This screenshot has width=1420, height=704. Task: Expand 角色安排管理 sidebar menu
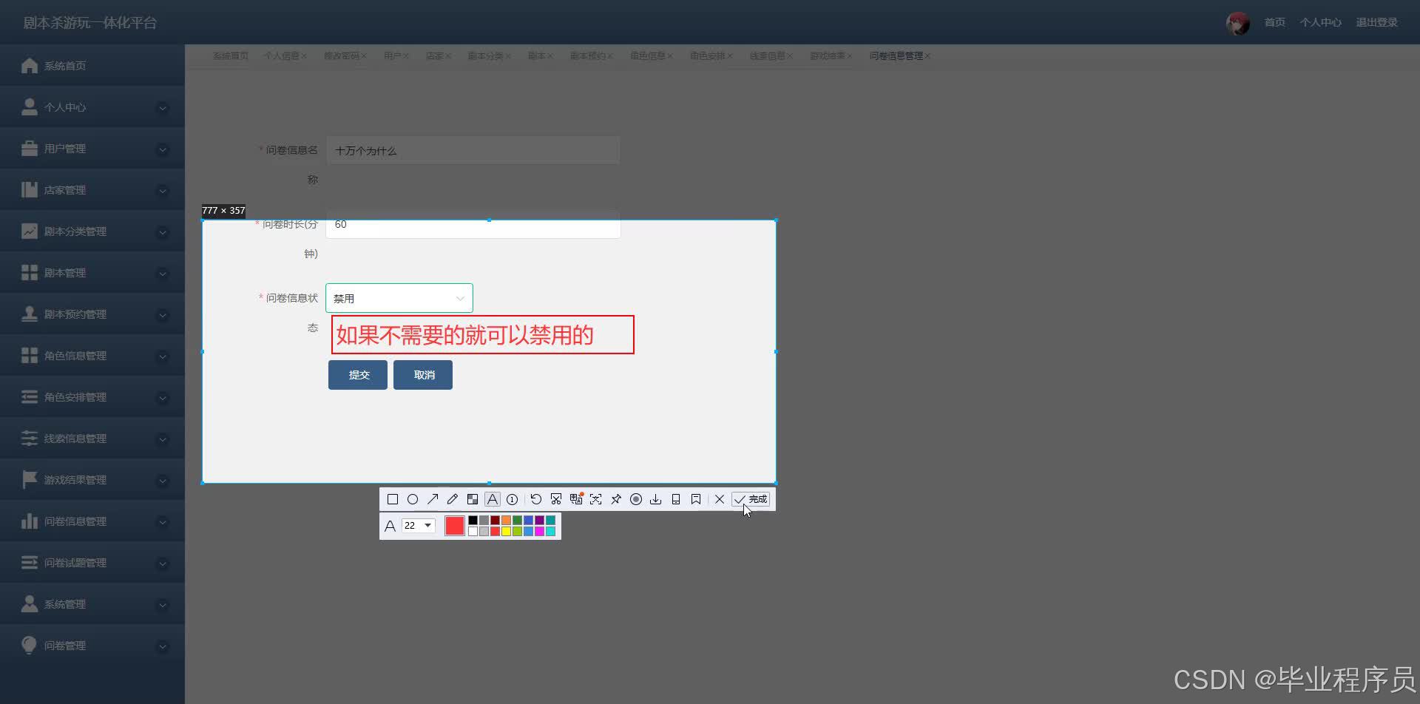tap(92, 396)
